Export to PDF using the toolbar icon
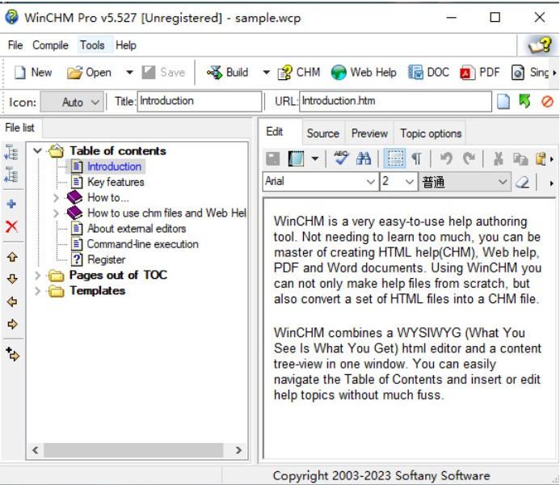The image size is (560, 485). point(467,73)
